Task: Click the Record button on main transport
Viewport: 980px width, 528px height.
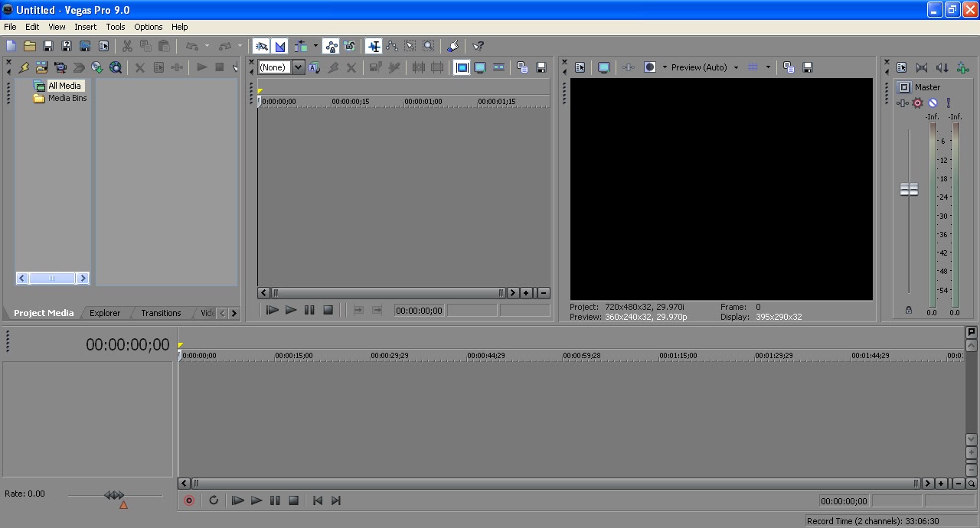Action: (x=189, y=500)
